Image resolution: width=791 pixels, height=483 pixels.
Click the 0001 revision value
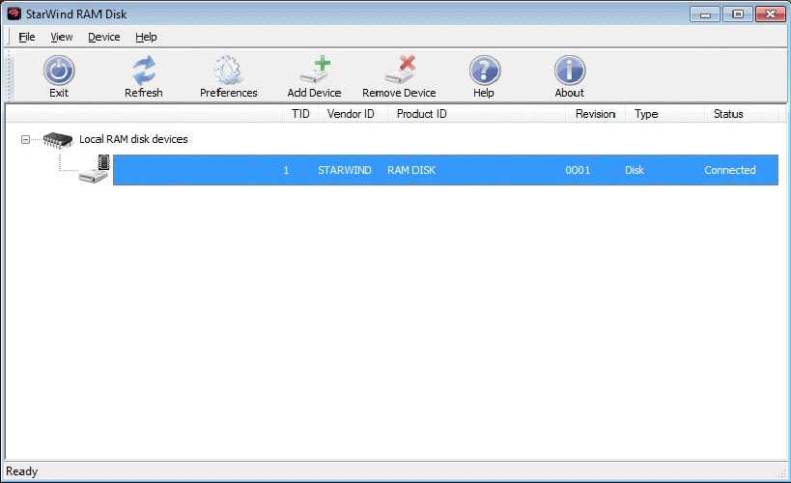tap(578, 170)
